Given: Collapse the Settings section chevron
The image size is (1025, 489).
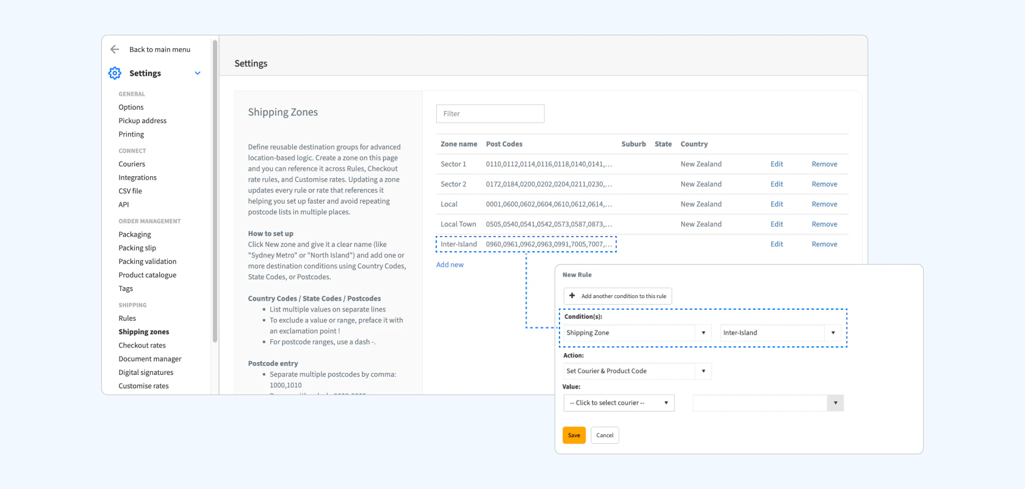Looking at the screenshot, I should point(198,73).
